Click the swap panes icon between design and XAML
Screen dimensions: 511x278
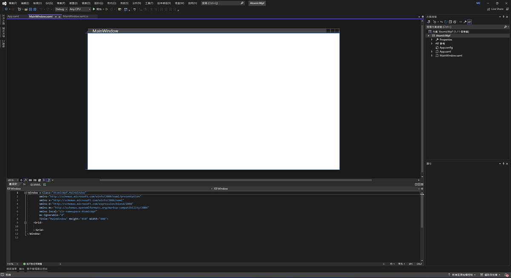click(25, 184)
